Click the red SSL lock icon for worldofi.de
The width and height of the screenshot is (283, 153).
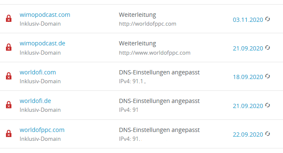tap(9, 105)
